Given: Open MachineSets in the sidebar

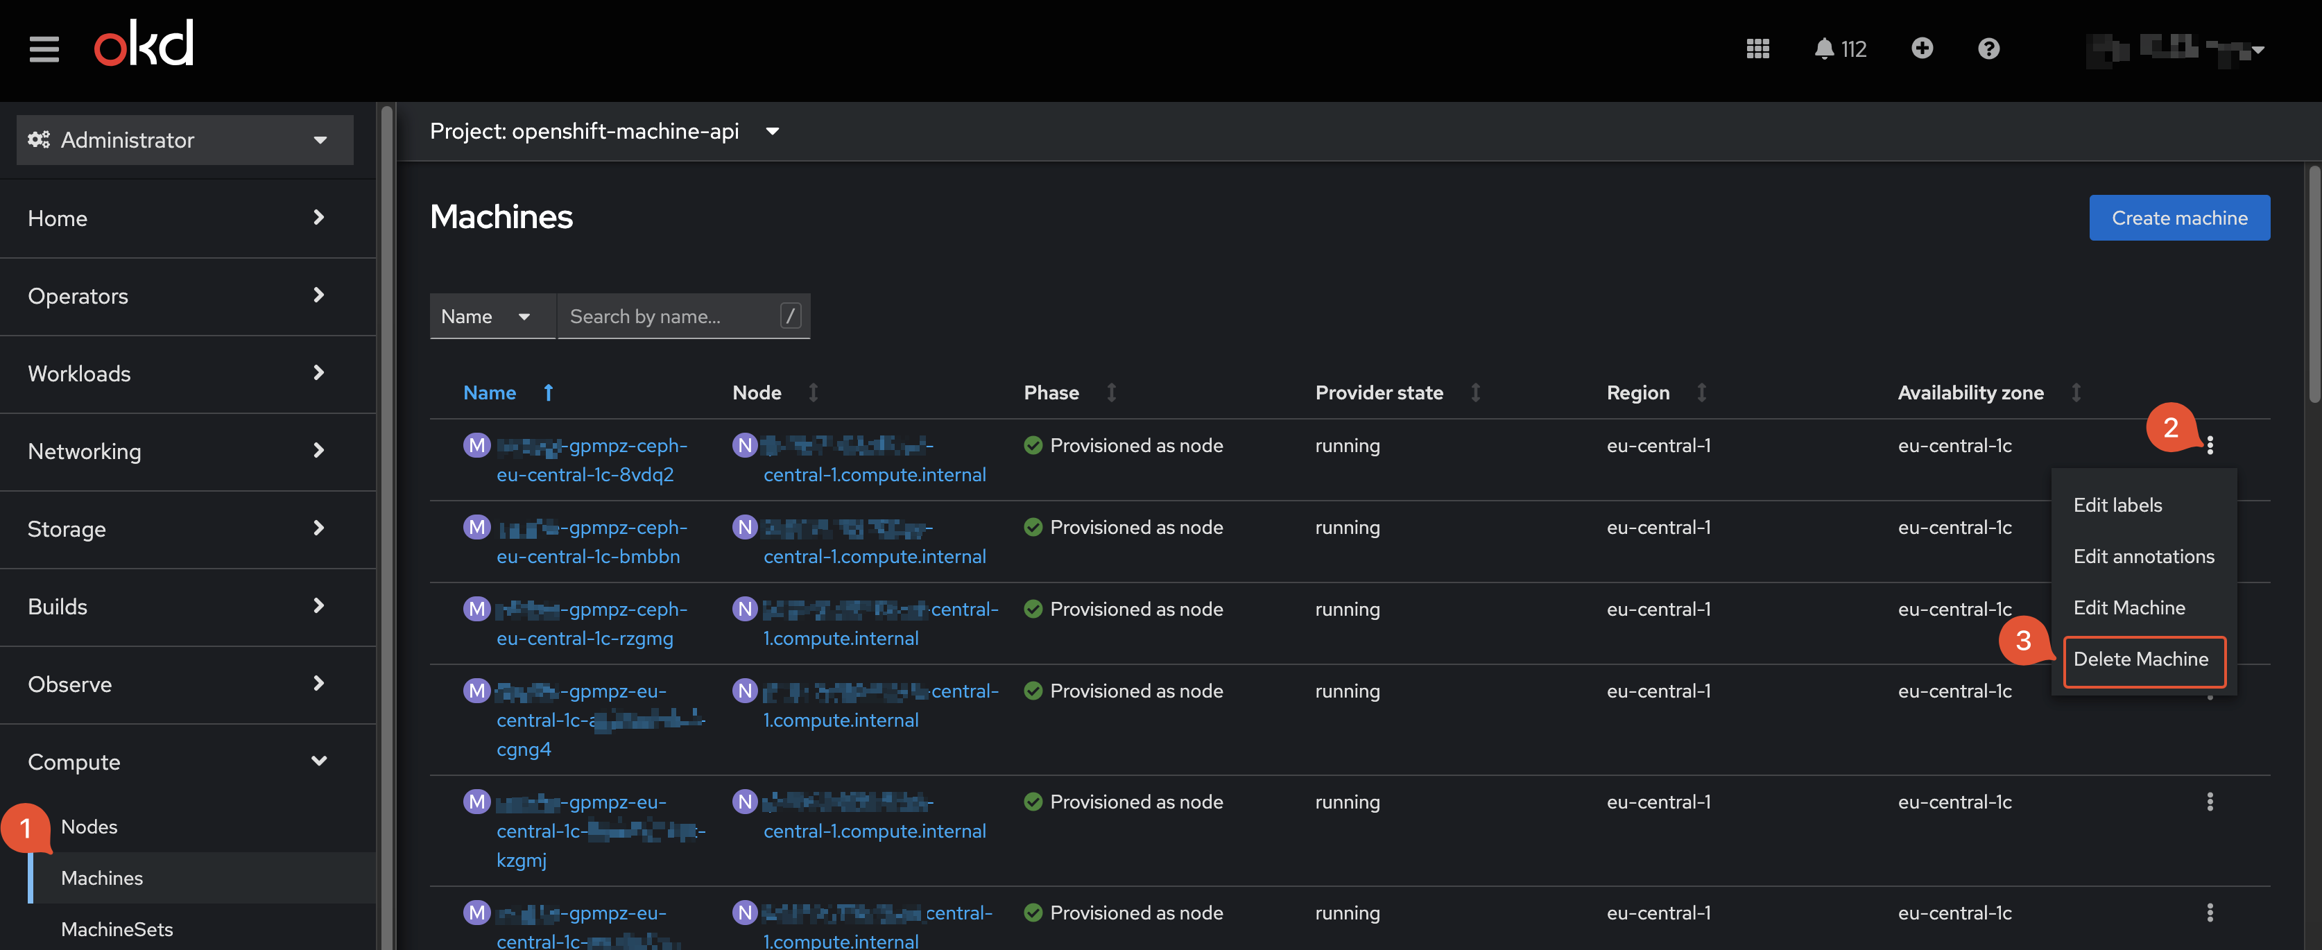Looking at the screenshot, I should pos(117,929).
